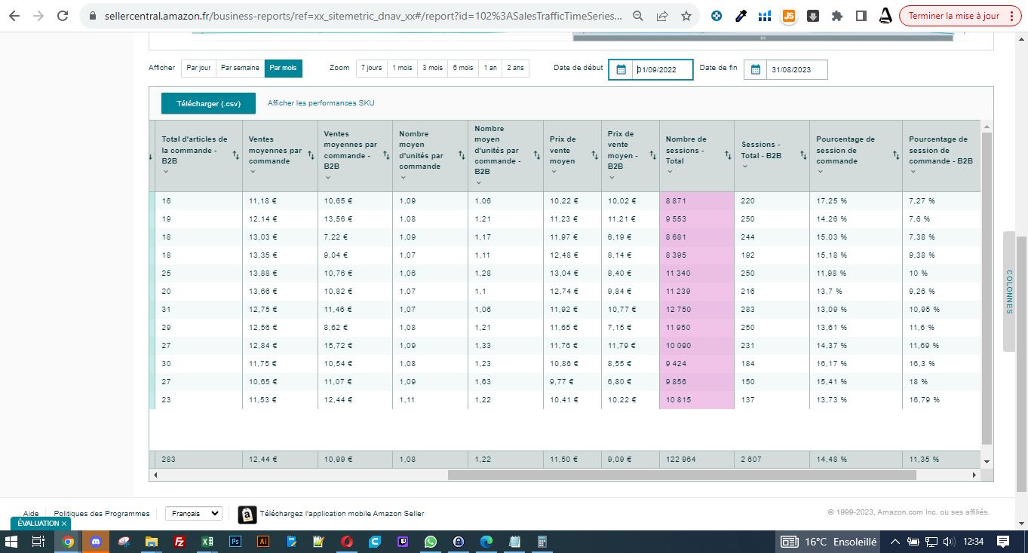Open the color picker eyedropper extension
The height and width of the screenshot is (553, 1028).
[x=741, y=16]
